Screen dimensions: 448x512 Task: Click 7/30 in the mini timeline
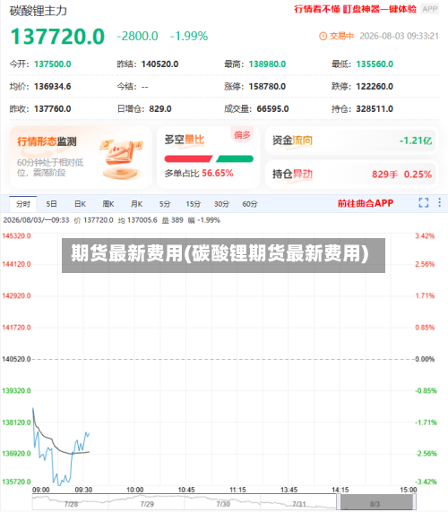click(x=223, y=504)
